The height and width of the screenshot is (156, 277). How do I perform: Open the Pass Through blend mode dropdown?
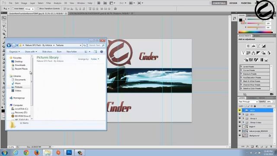click(248, 102)
